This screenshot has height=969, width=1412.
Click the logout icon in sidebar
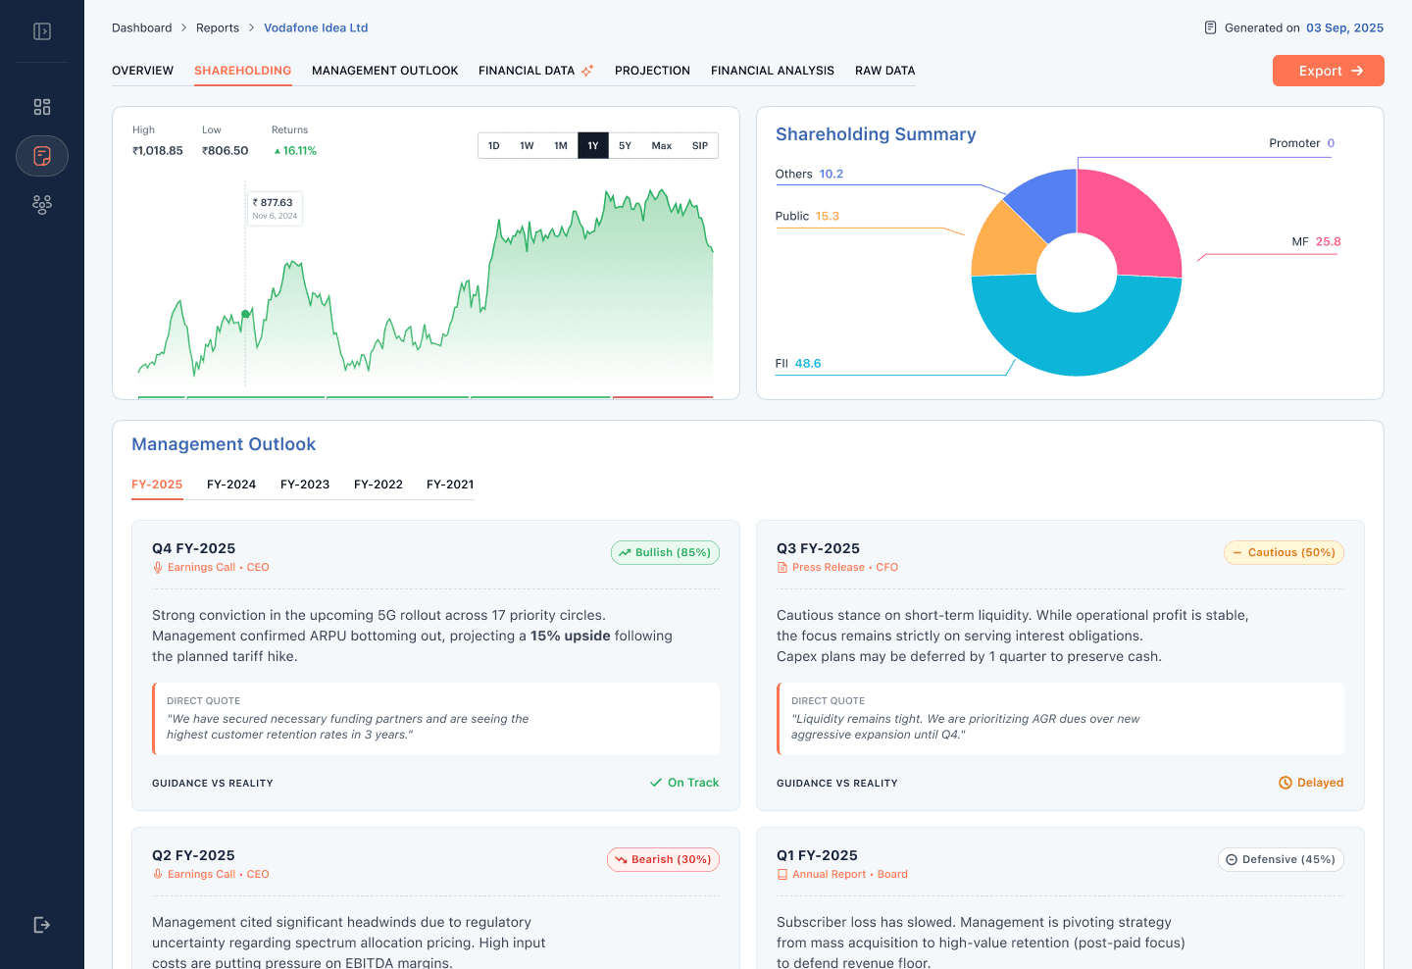coord(42,925)
